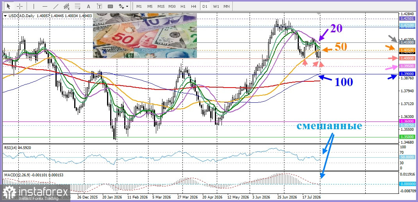
Task: Click the 25 Jun 2026 date label
Action: pos(287,197)
